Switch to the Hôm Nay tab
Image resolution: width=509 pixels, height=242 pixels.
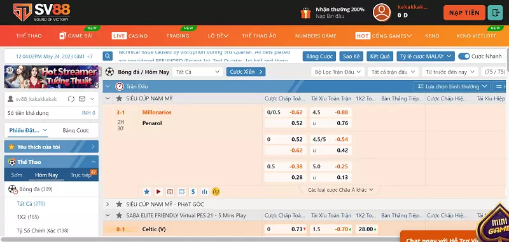pyautogui.click(x=46, y=175)
